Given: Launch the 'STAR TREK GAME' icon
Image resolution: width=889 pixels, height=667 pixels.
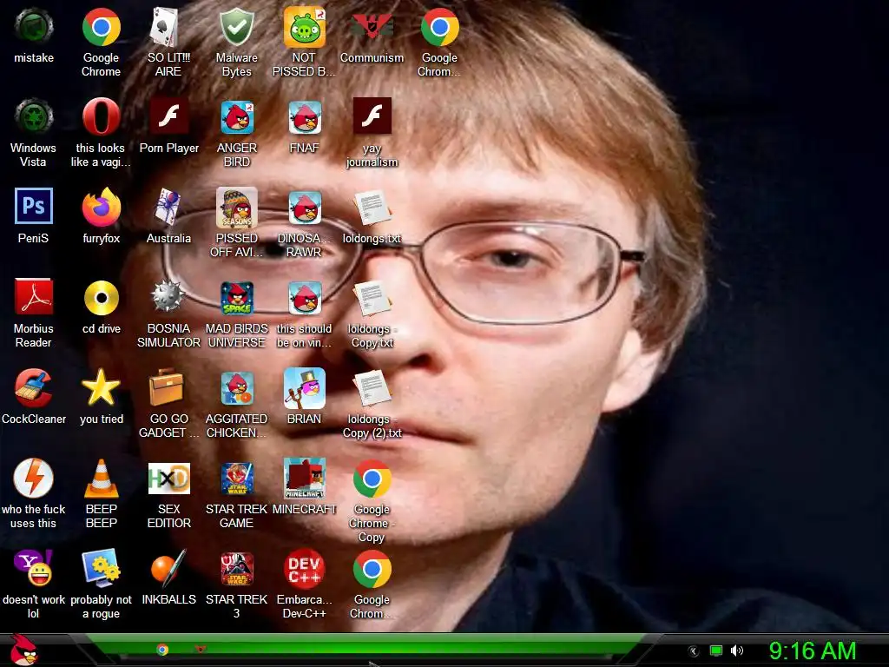Looking at the screenshot, I should (236, 479).
